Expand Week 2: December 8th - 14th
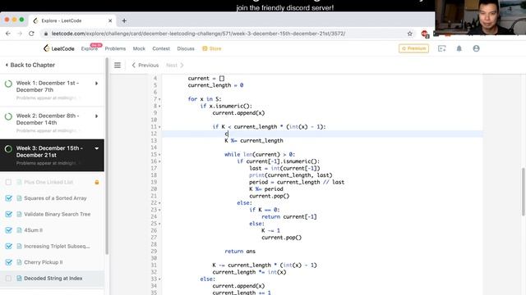The width and height of the screenshot is (526, 295). click(x=97, y=116)
